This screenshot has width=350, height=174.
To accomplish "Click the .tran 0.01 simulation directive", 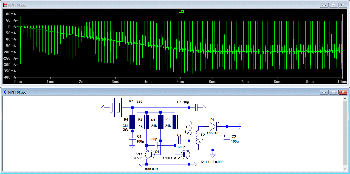I will (151, 169).
